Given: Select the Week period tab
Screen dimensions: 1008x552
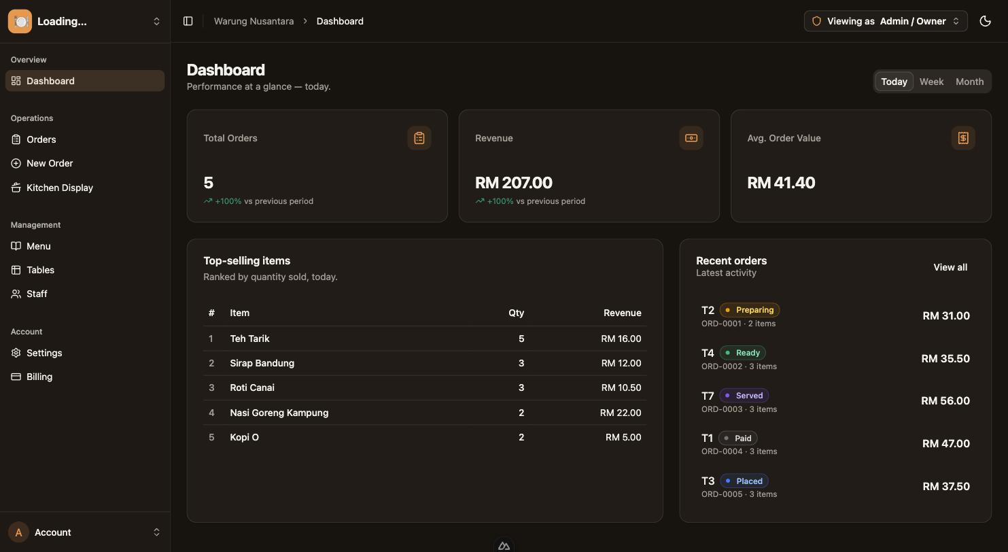Looking at the screenshot, I should point(931,82).
